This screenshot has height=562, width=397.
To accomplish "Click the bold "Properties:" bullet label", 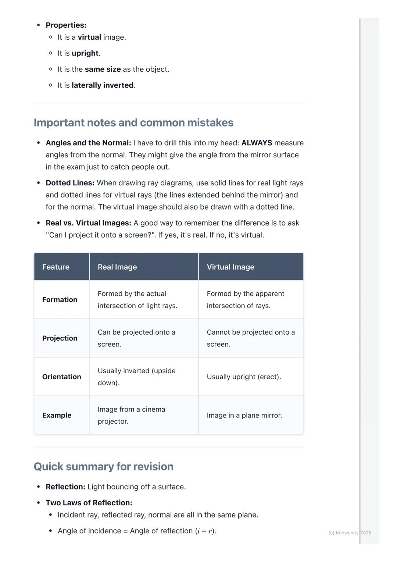I will coord(66,25).
